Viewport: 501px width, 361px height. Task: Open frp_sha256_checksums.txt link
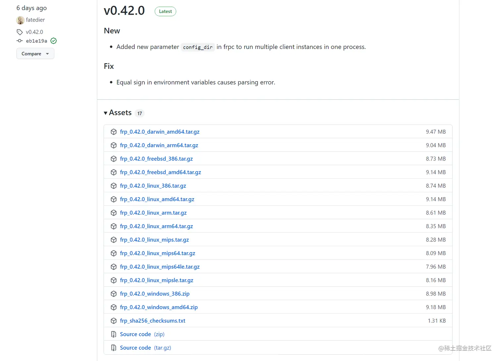pos(153,321)
